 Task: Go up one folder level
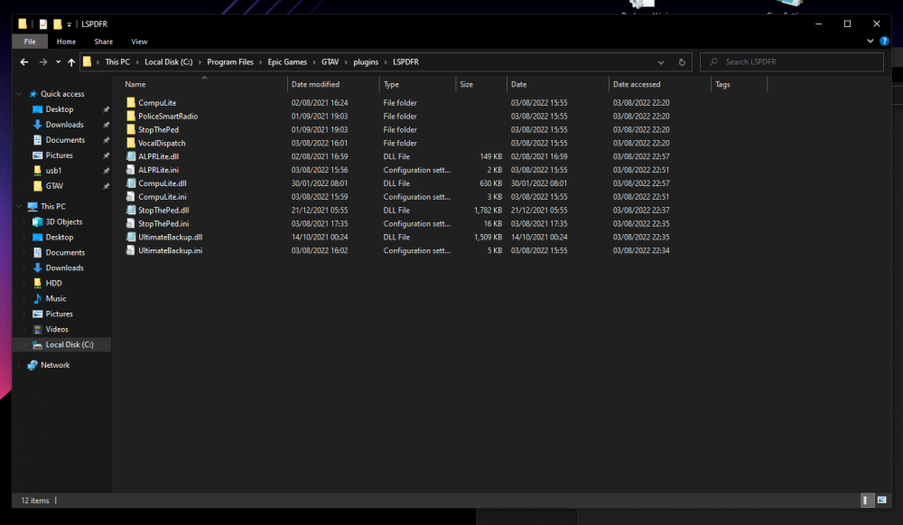(x=71, y=62)
